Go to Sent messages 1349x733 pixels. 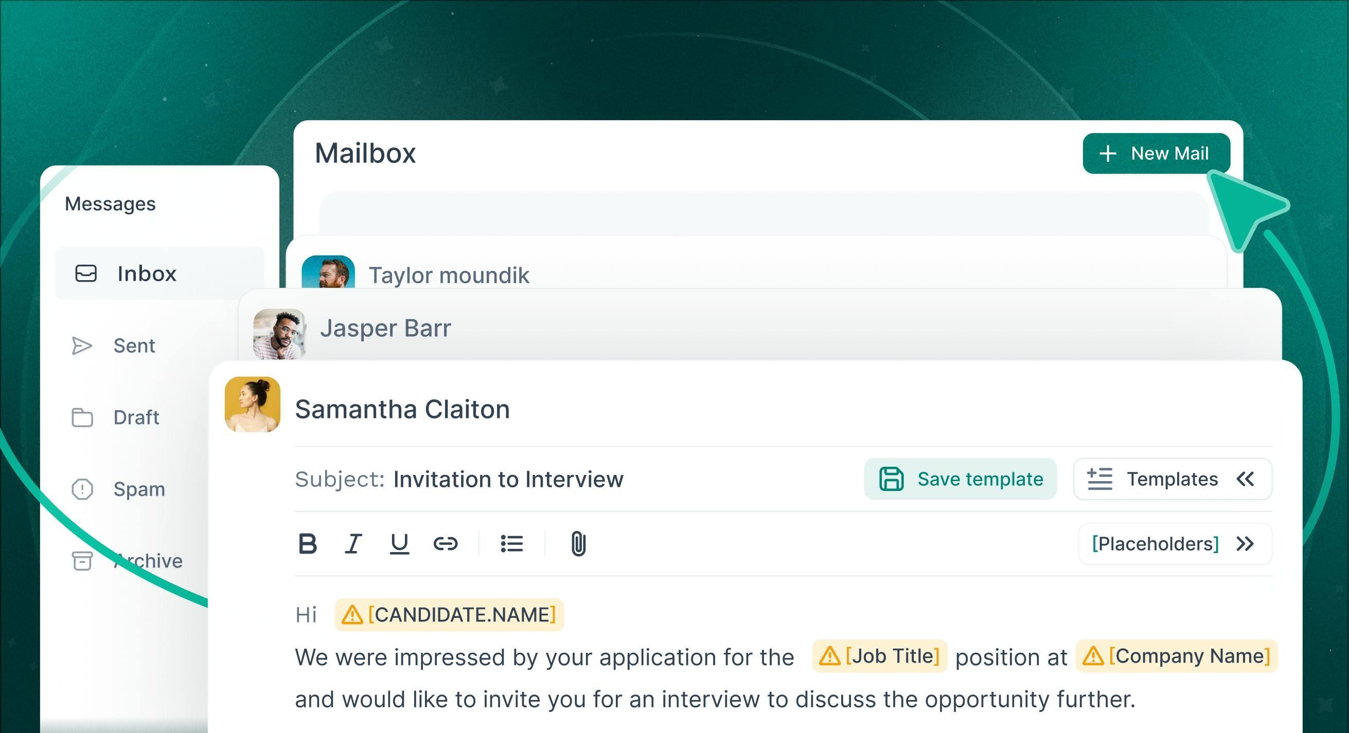134,346
